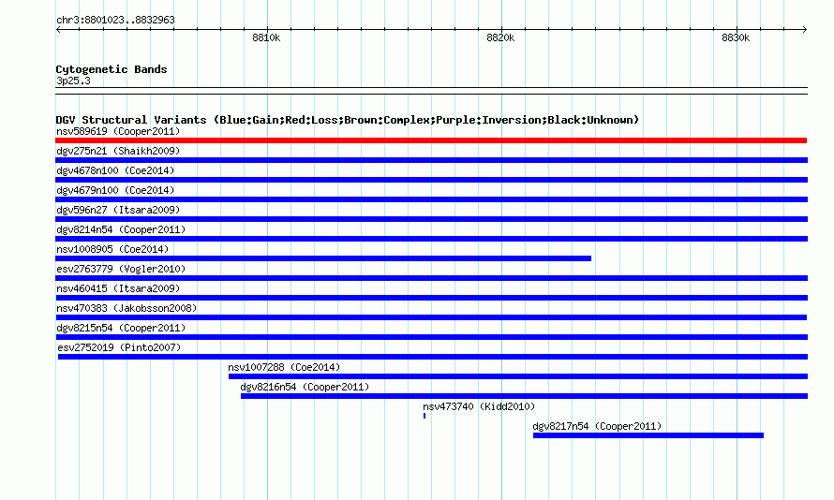The image size is (834, 500).
Task: Click the 8810k ruler position label
Action: click(x=266, y=37)
